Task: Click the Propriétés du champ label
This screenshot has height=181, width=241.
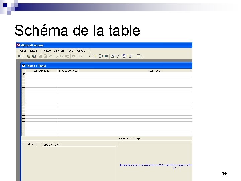Action: [129, 139]
